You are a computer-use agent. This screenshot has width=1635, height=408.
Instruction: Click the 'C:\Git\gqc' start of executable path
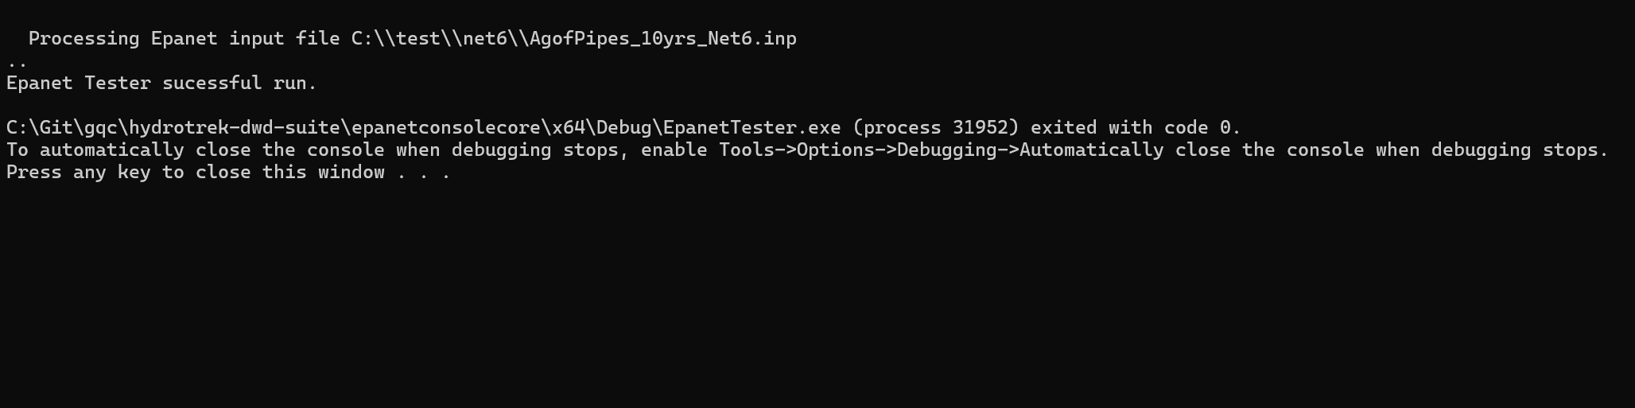(x=62, y=128)
